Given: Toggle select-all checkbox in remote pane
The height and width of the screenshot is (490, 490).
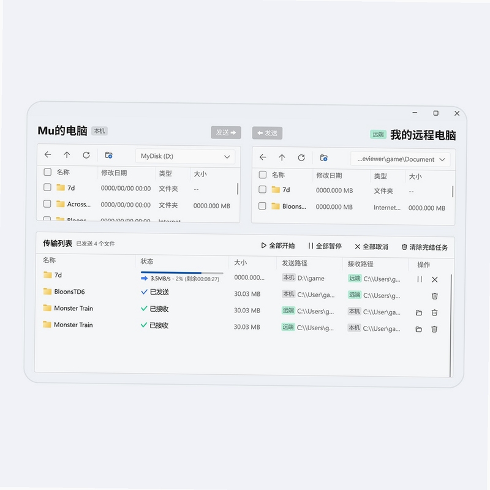Looking at the screenshot, I should tap(263, 175).
